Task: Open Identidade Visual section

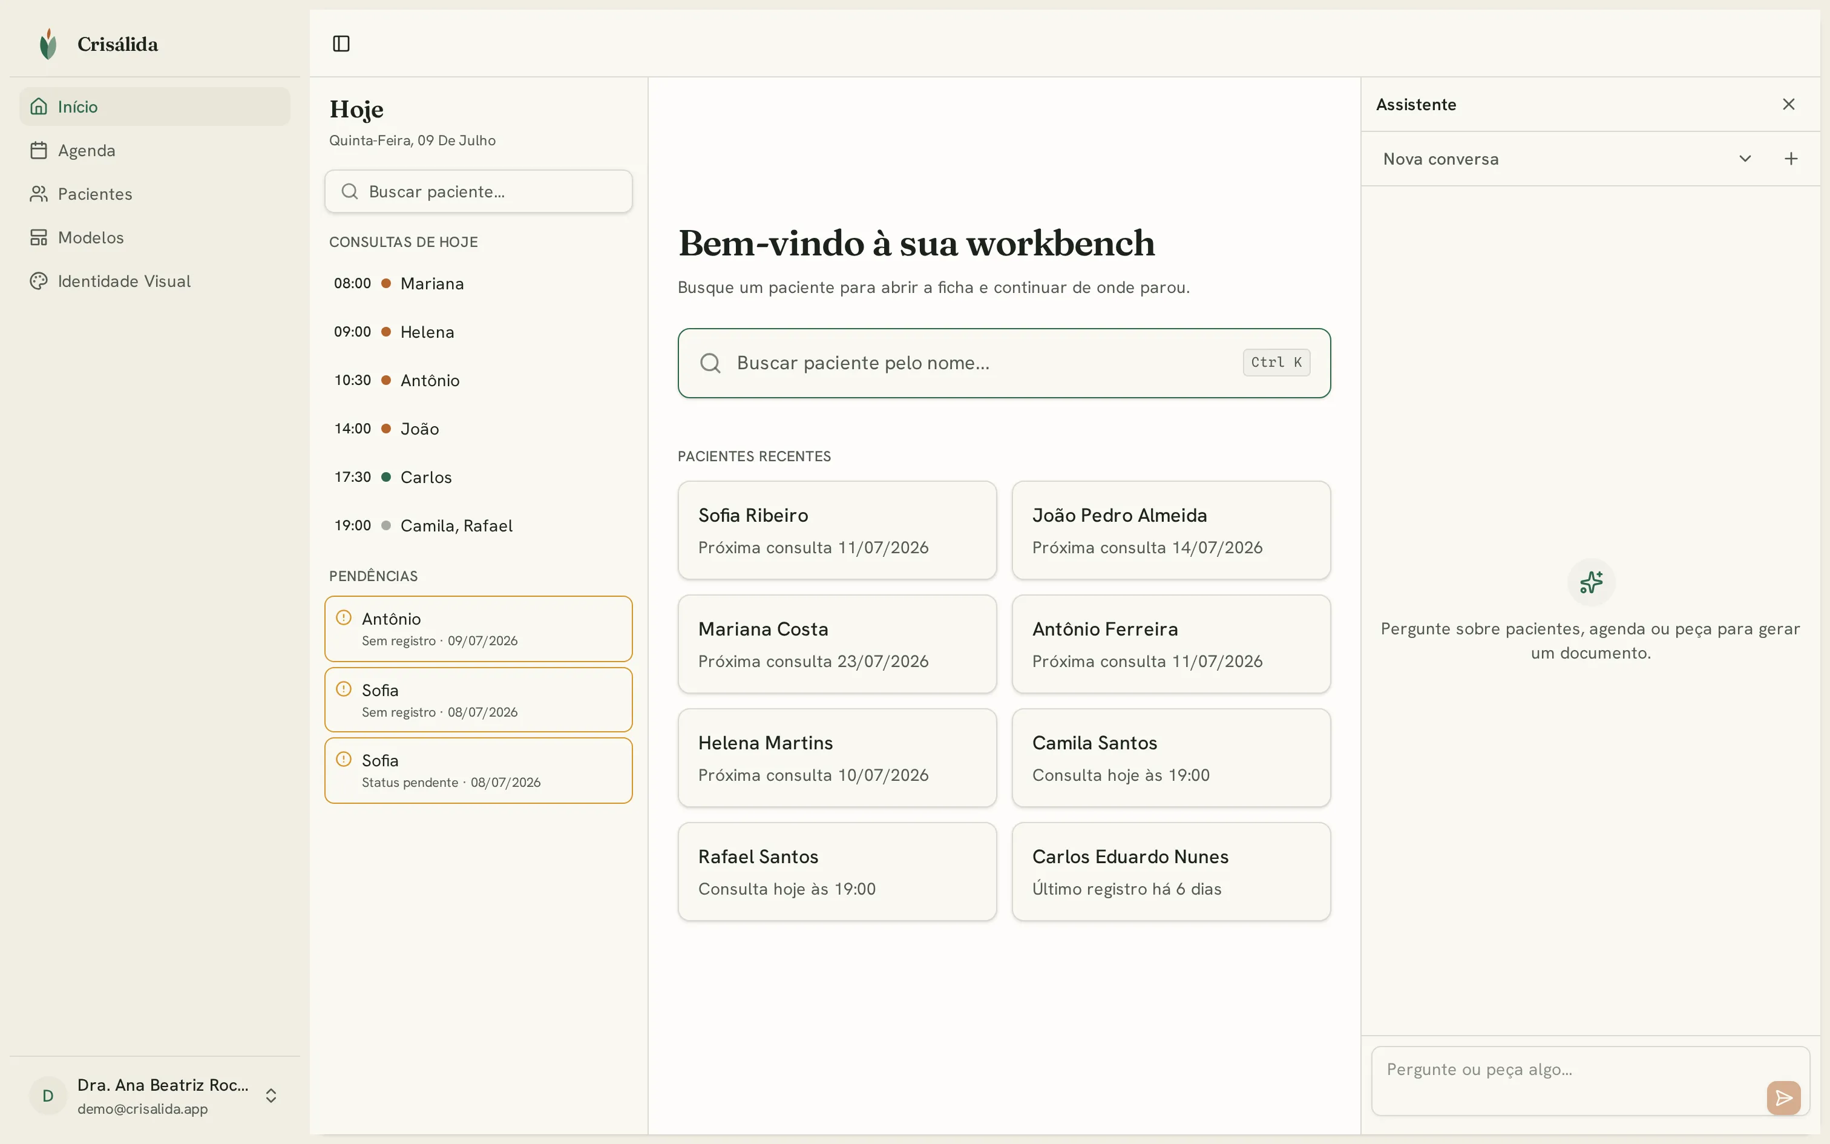Action: (155, 281)
